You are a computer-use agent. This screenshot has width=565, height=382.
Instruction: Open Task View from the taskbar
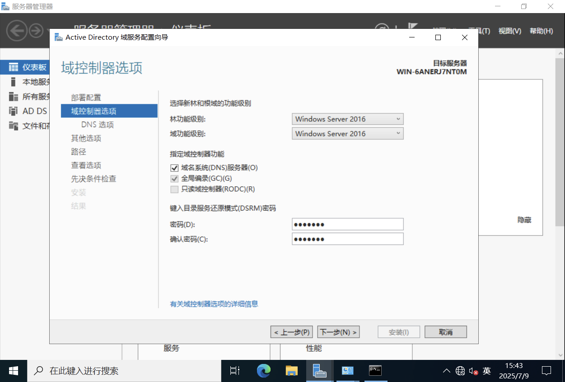(x=234, y=371)
